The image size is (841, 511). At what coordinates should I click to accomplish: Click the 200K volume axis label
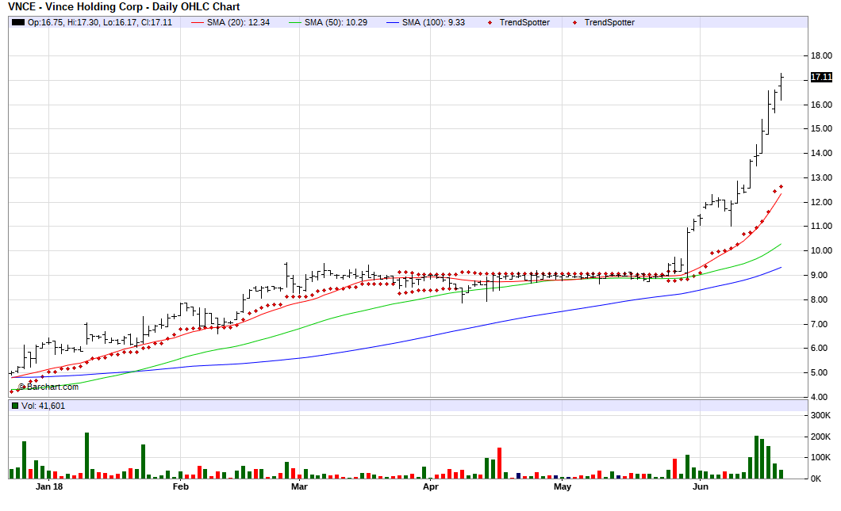[x=821, y=437]
